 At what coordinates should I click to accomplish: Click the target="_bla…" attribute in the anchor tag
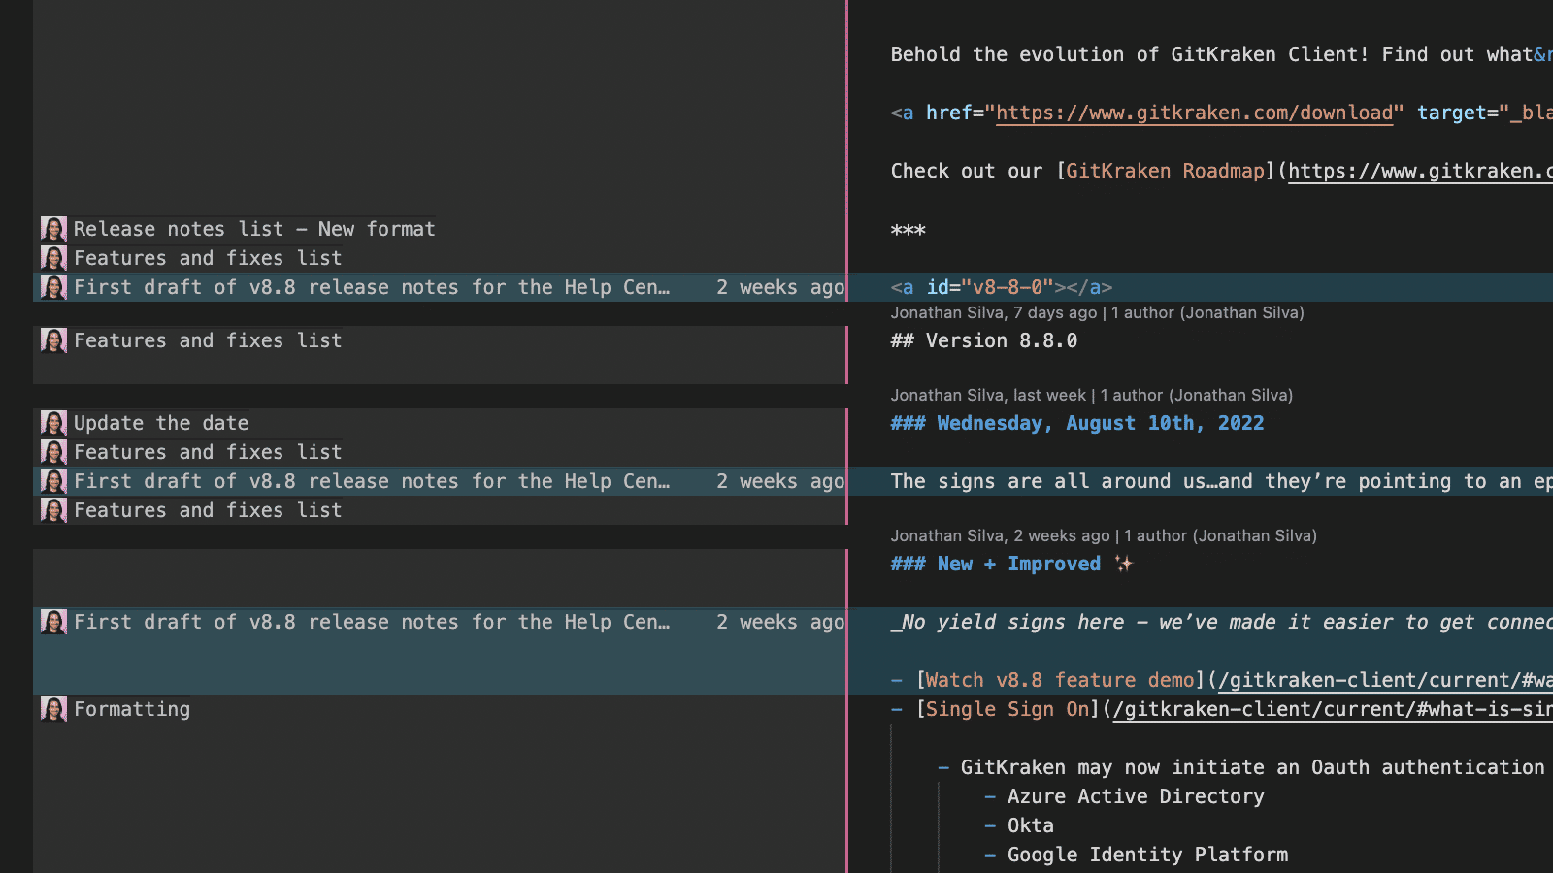click(1485, 113)
